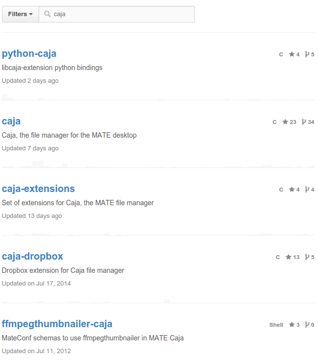Open the caja-dropbox repository
Screen dimensions: 318x361
click(32, 256)
